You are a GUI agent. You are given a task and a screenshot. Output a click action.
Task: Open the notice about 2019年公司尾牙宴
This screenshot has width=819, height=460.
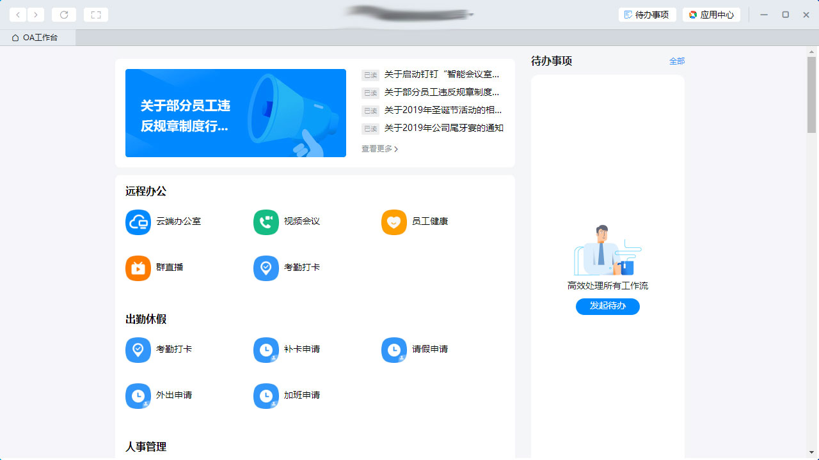pos(443,128)
